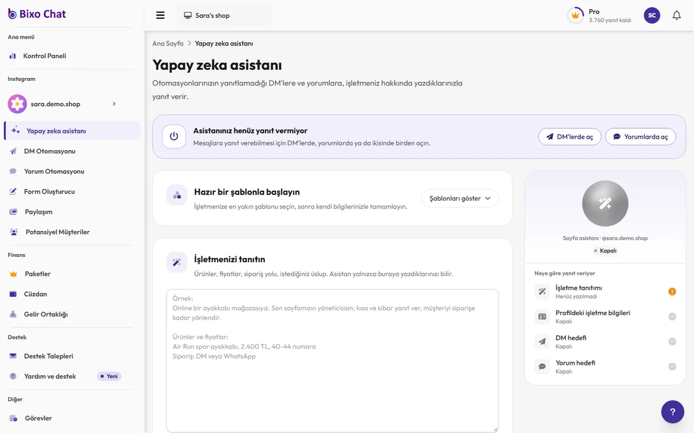The image size is (694, 433).
Task: Click the Form Oluşturucu edit icon
Action: pyautogui.click(x=13, y=192)
